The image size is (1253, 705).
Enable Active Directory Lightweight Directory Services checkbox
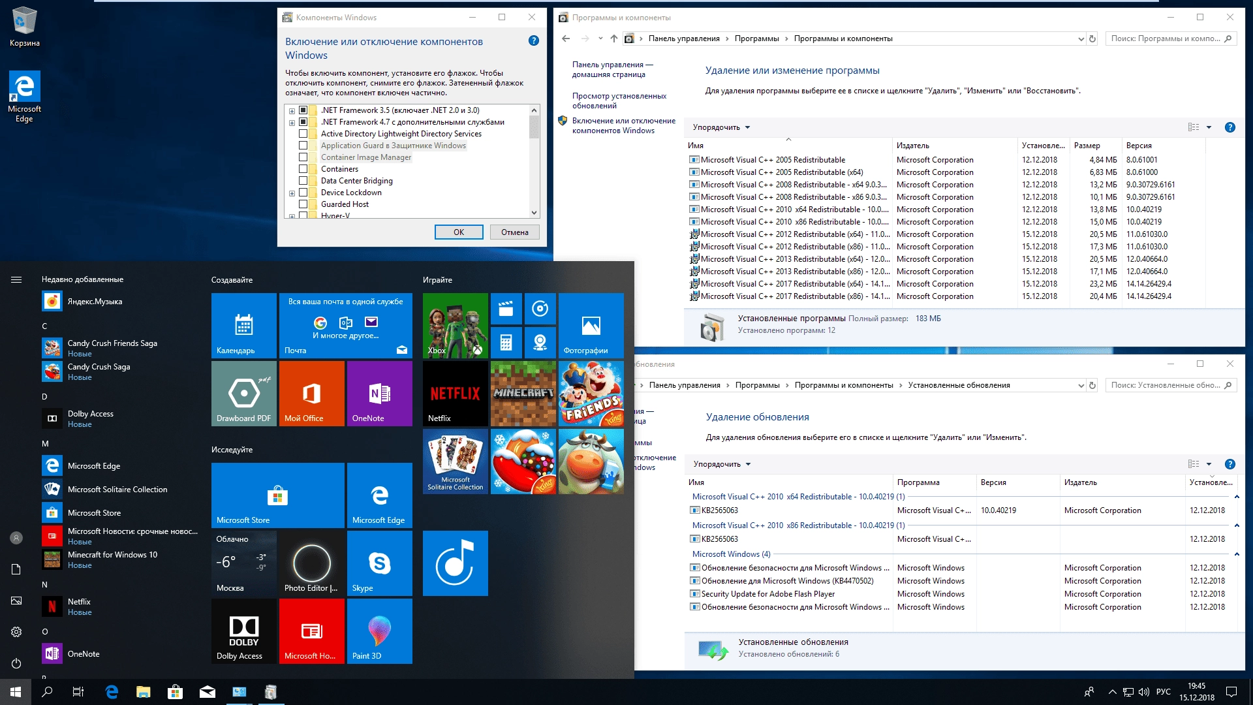click(x=303, y=134)
